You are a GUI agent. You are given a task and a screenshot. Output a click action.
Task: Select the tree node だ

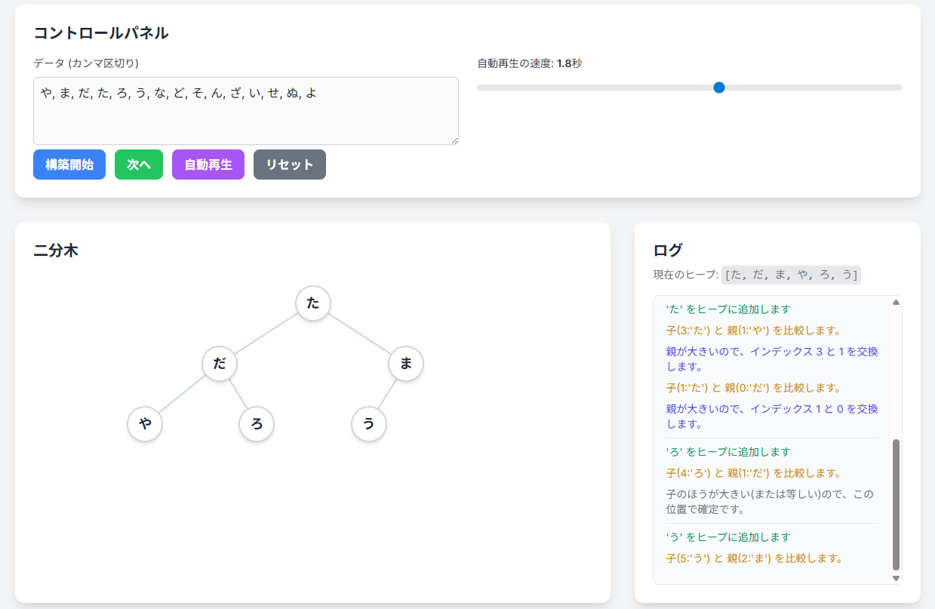point(220,364)
